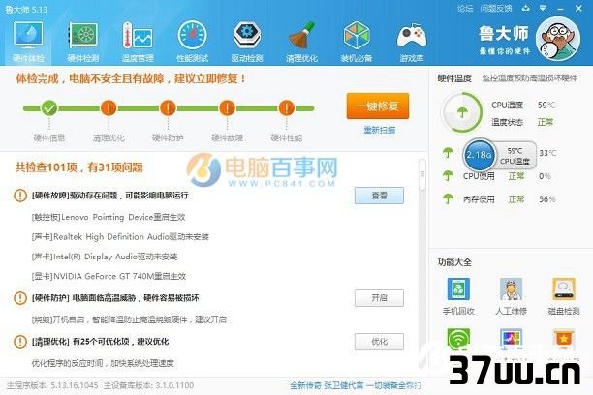This screenshot has height=395, width=593.
Task: Go to the 驱动检测 tab
Action: [x=246, y=42]
